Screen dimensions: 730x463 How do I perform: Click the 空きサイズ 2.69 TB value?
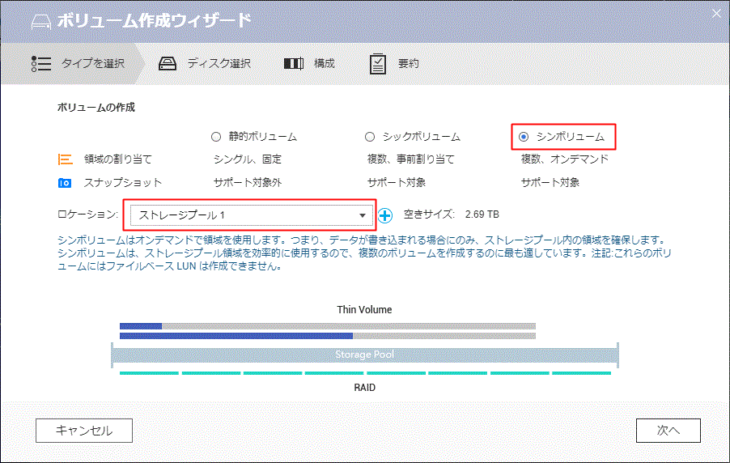tap(482, 215)
